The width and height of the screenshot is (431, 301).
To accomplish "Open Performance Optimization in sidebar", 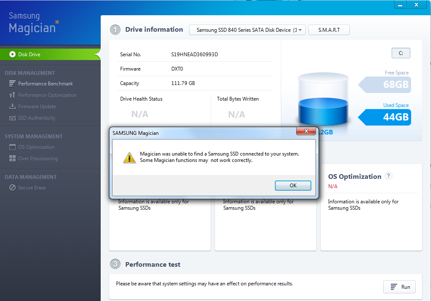I will (47, 95).
